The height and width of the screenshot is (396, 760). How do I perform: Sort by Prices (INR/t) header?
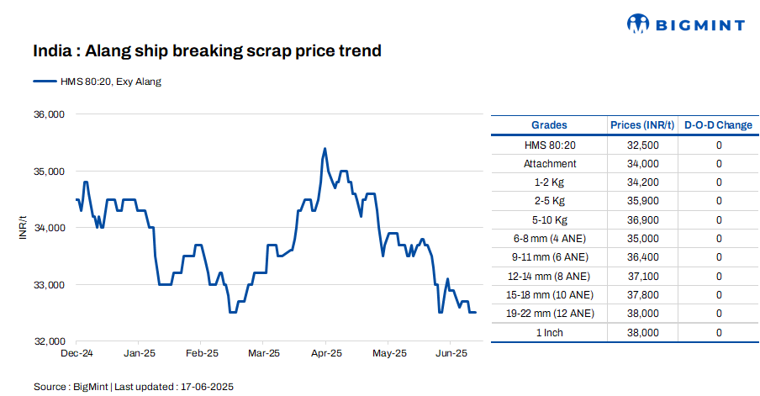tap(642, 125)
